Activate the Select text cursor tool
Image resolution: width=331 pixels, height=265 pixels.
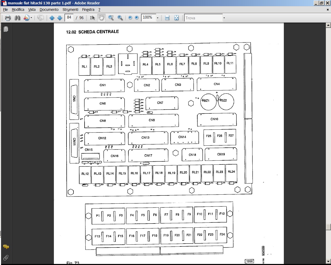pos(92,18)
